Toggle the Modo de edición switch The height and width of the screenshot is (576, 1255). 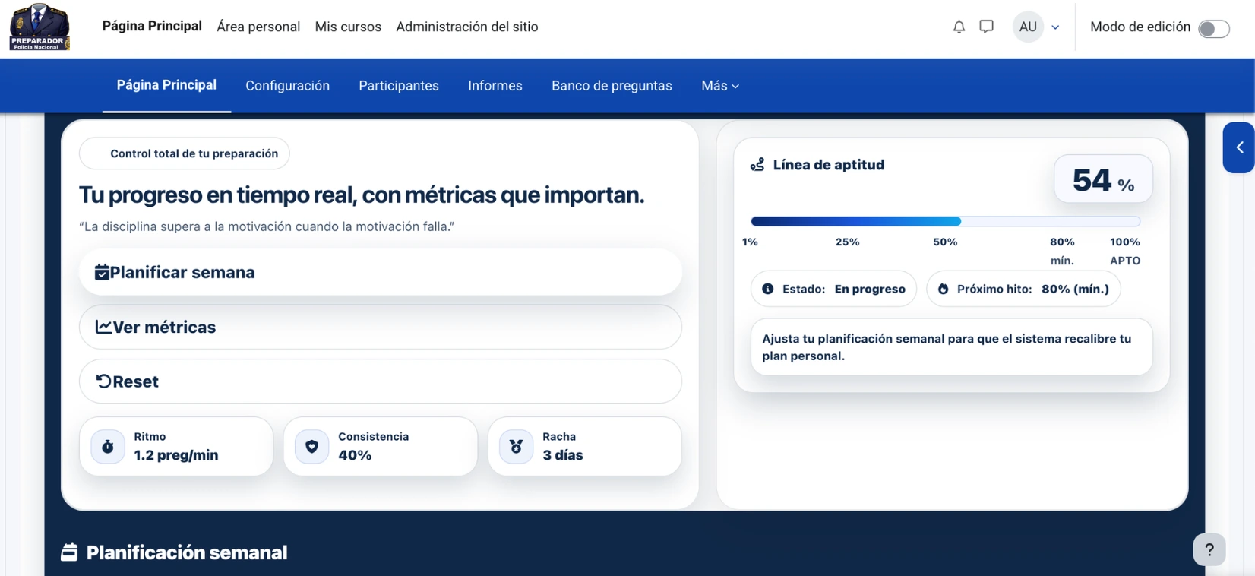pos(1213,29)
